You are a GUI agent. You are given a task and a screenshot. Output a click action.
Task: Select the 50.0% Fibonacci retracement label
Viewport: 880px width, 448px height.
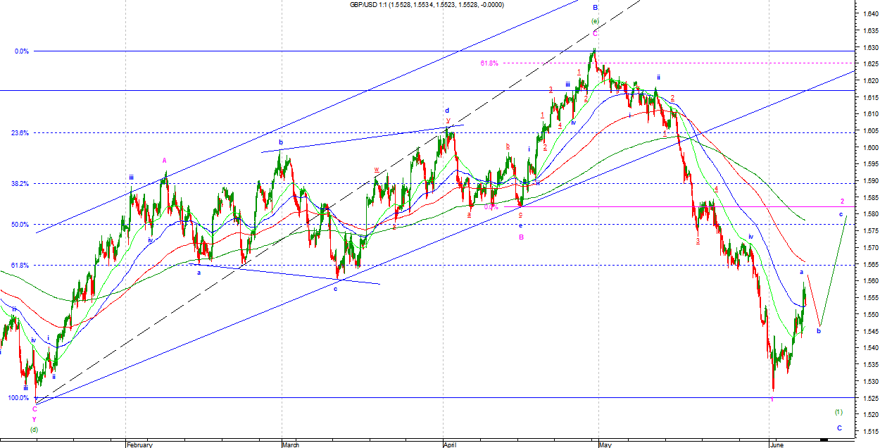(20, 225)
